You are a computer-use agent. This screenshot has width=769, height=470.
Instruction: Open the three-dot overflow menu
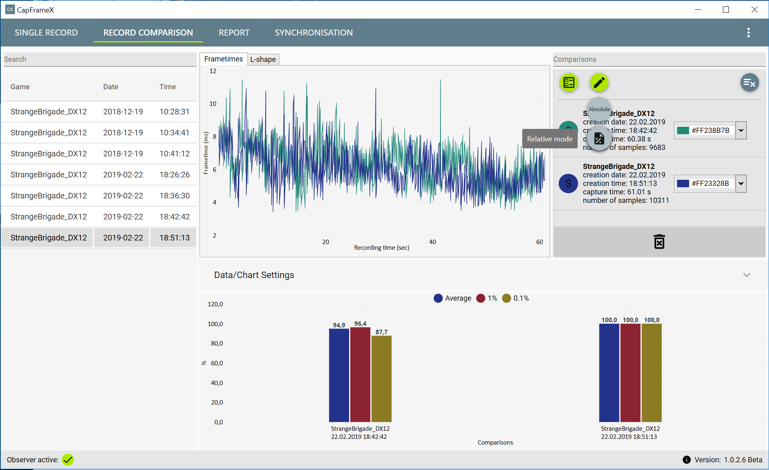pyautogui.click(x=748, y=33)
